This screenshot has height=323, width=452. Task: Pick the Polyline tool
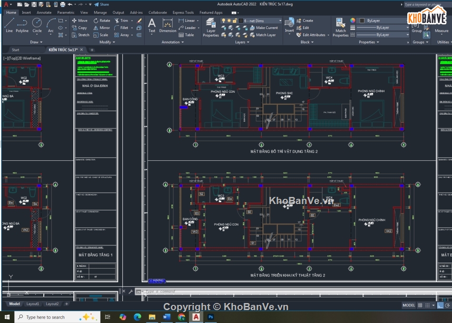click(x=22, y=25)
